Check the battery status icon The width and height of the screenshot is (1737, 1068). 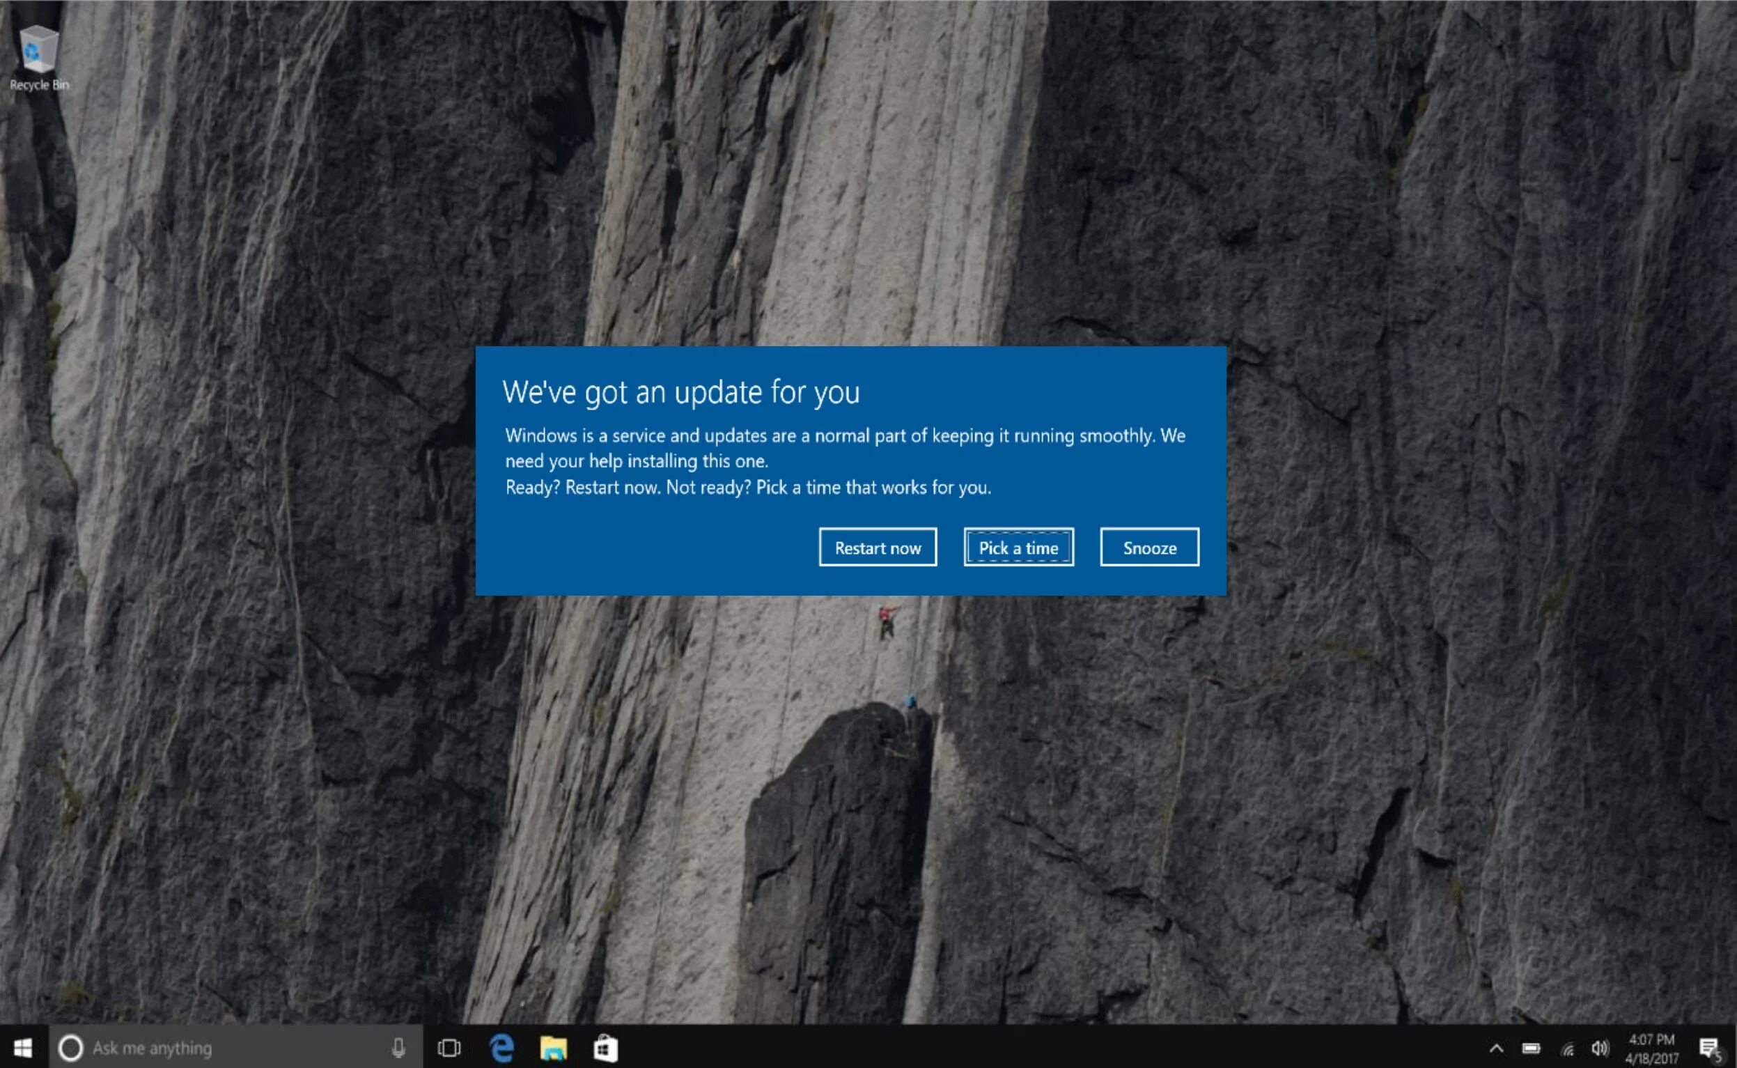tap(1531, 1048)
